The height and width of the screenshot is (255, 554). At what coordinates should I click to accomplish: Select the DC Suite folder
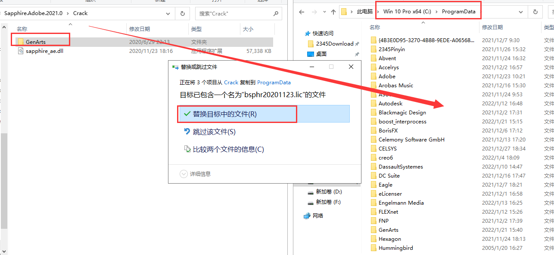389,175
